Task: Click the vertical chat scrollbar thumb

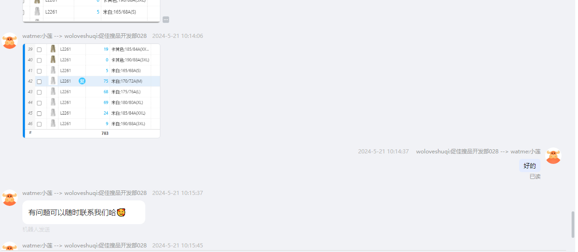Action: [573, 225]
